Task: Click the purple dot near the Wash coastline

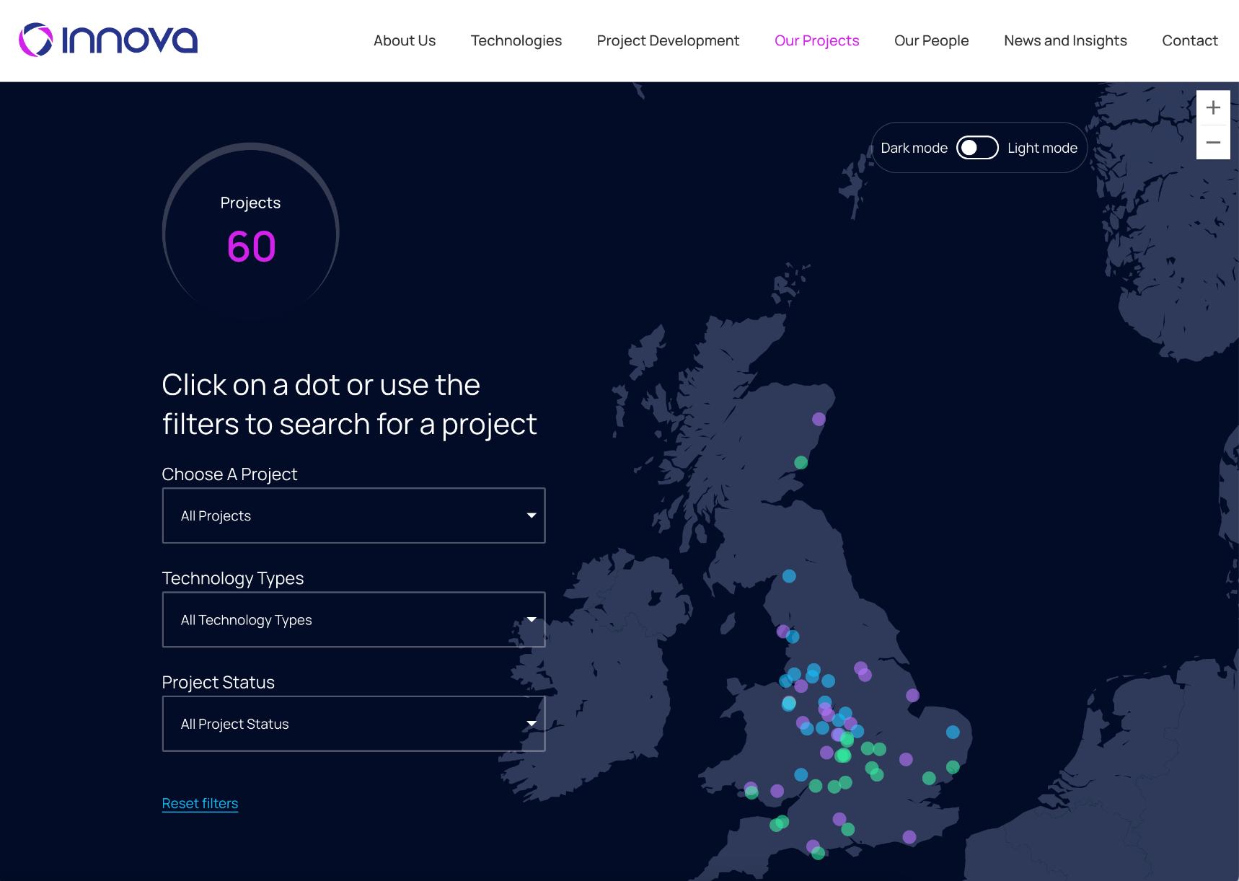Action: [912, 695]
